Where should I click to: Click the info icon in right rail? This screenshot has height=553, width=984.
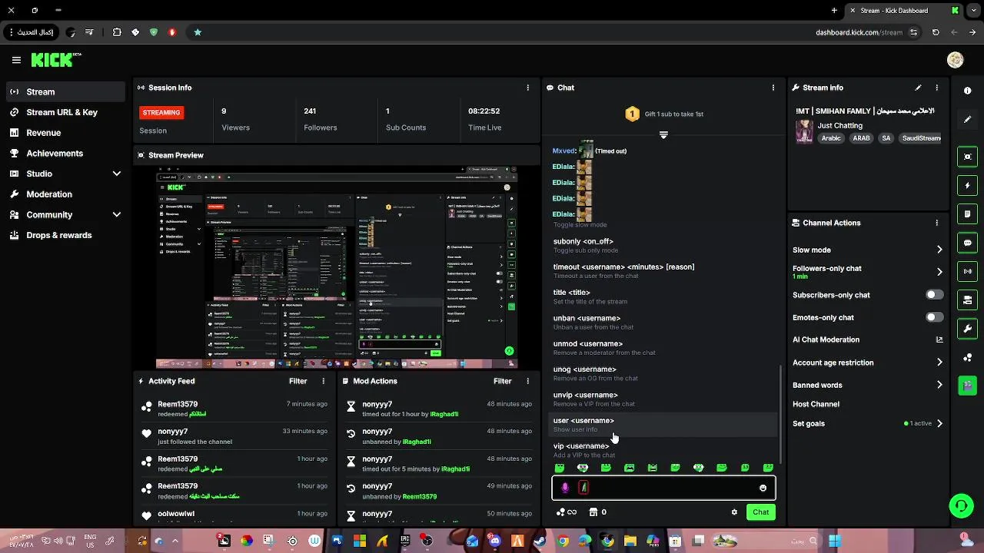tap(968, 91)
